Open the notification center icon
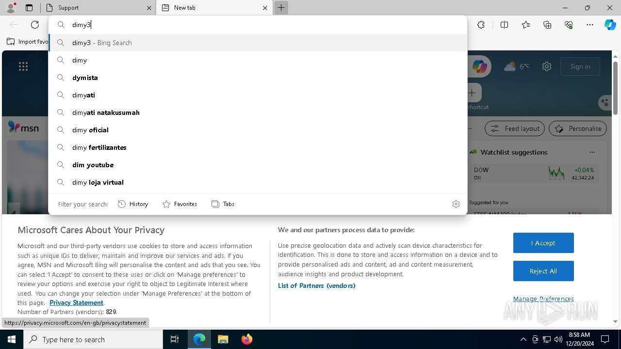Viewport: 621px width, 349px height. coord(605,339)
